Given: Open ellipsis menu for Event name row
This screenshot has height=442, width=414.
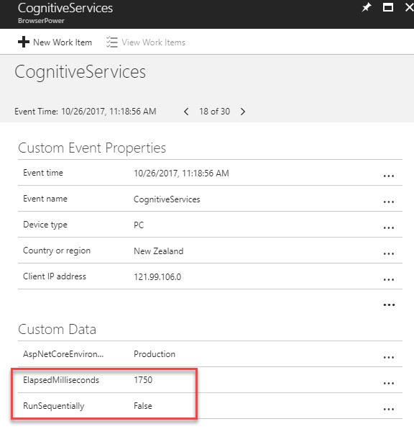Looking at the screenshot, I should [389, 202].
